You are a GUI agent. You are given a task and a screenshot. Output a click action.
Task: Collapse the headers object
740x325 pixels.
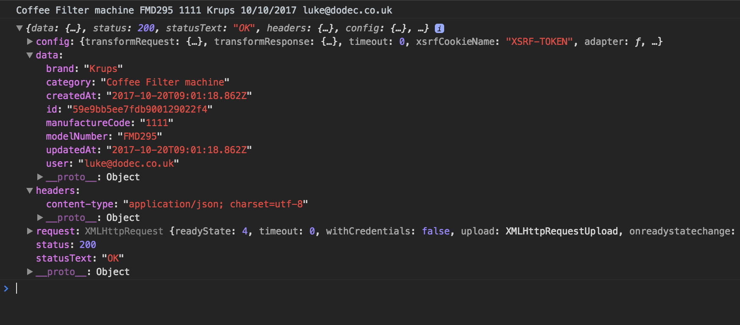pyautogui.click(x=30, y=190)
